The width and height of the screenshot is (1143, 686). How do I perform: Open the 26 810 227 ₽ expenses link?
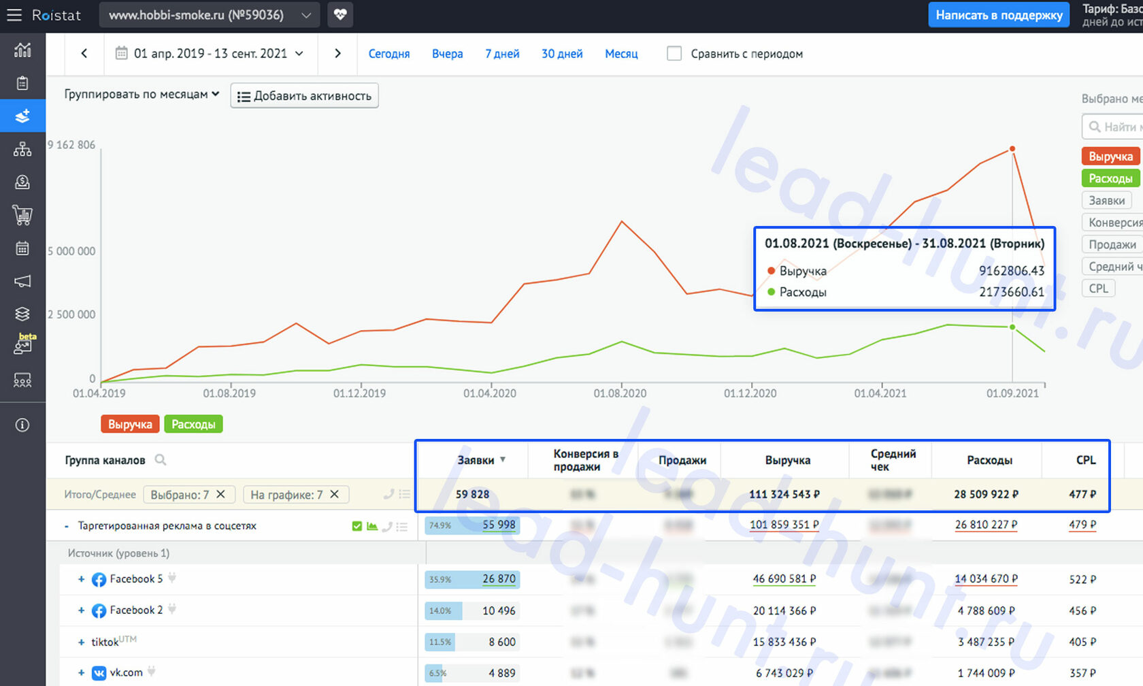click(x=986, y=525)
